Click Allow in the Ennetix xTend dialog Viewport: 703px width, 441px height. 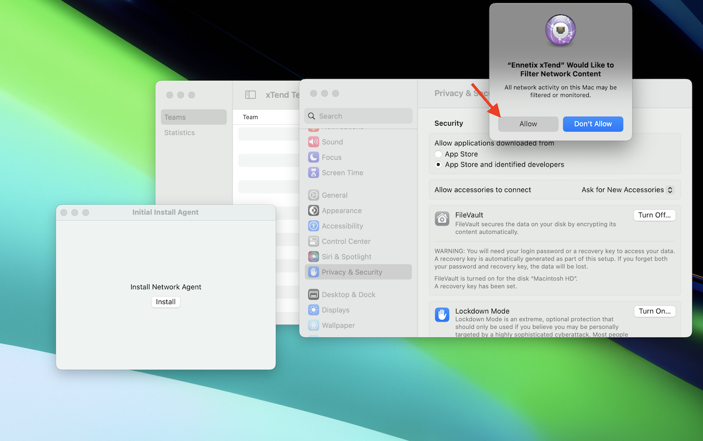point(528,124)
